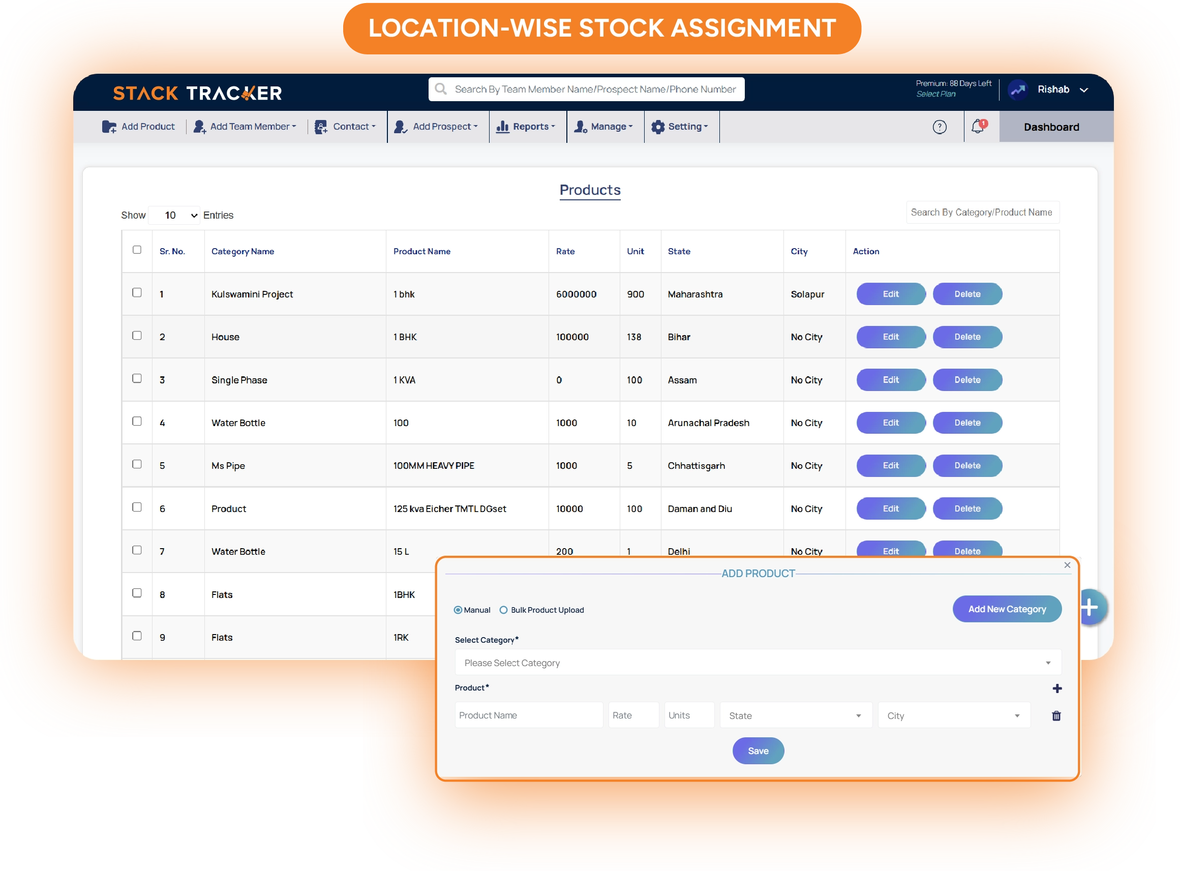Click the Select Plan link
The width and height of the screenshot is (1180, 871).
pos(935,94)
